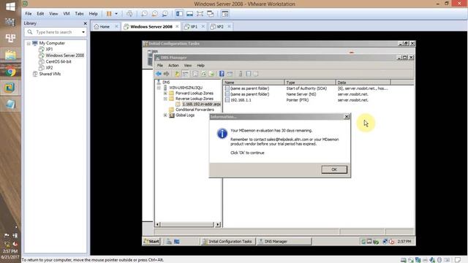Open the VMware File menu

29,14
